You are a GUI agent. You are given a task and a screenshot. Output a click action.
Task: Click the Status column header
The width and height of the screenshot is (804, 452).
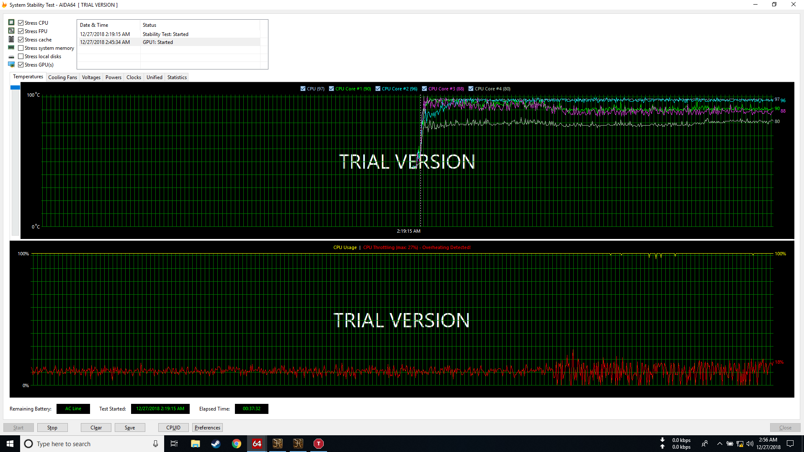(200, 25)
